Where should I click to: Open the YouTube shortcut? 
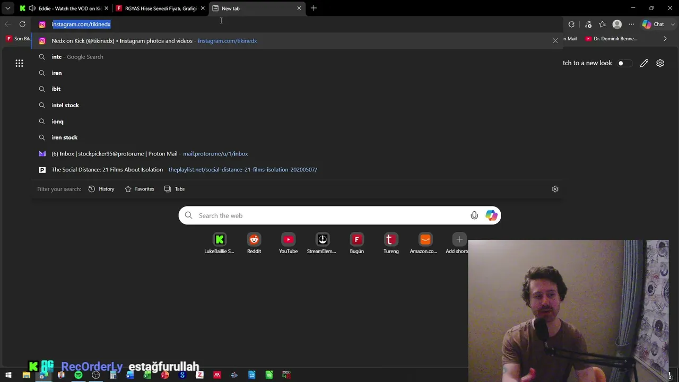click(x=289, y=244)
